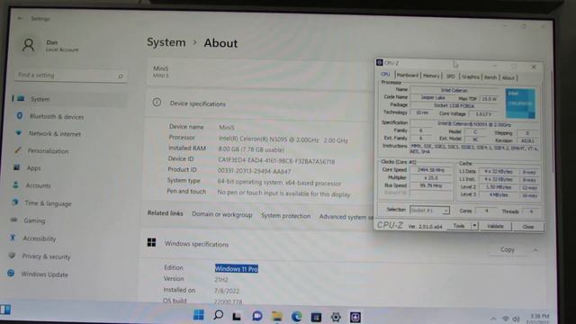Collapse the Windows specifications section
This screenshot has width=576, height=324.
click(x=535, y=250)
